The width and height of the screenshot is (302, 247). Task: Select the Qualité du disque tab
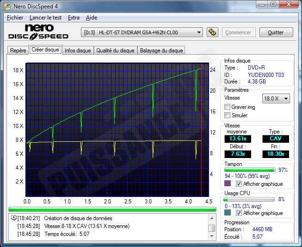(x=116, y=51)
